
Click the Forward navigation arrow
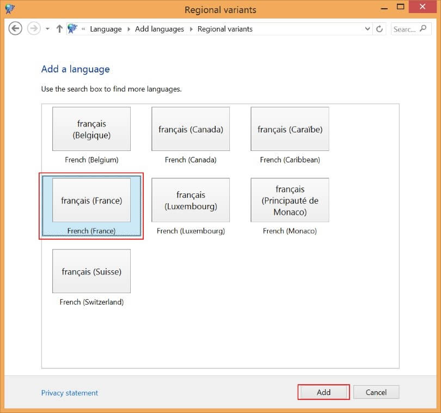[x=34, y=29]
